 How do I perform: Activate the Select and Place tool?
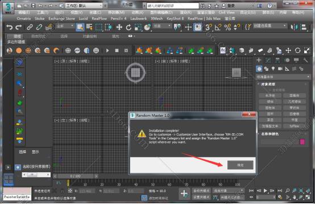(x=147, y=27)
